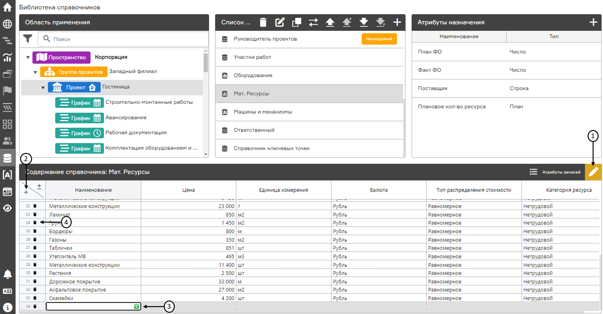The width and height of the screenshot is (603, 314).
Task: Open the users icon in sidebar
Action: point(7,141)
